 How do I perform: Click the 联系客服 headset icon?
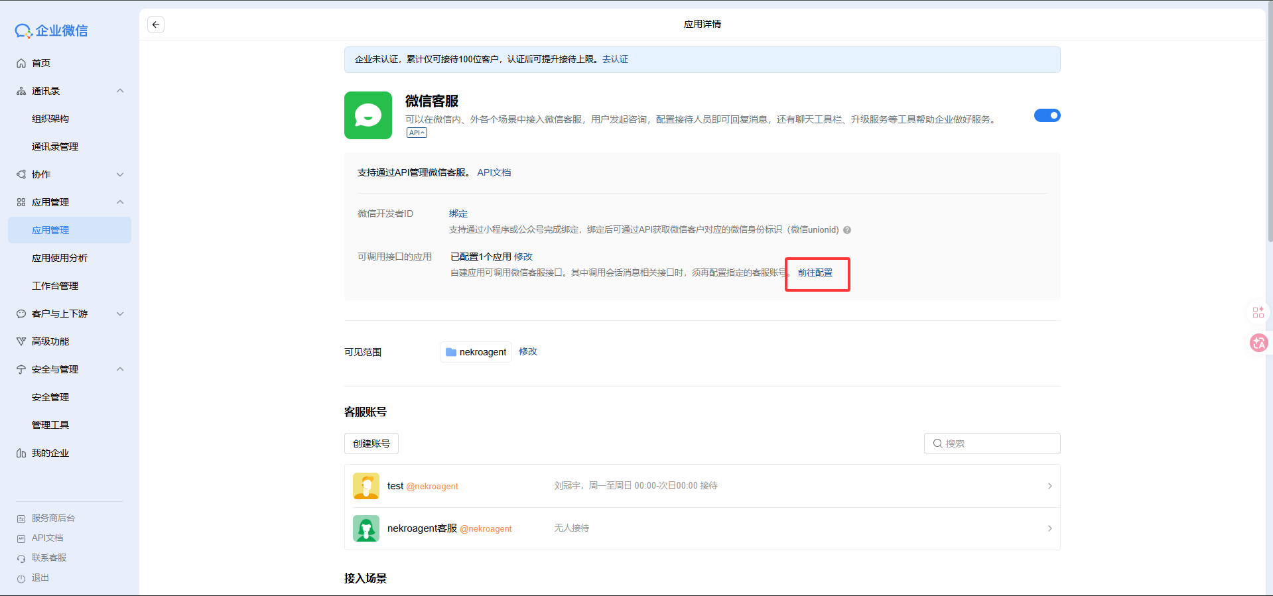pos(21,558)
